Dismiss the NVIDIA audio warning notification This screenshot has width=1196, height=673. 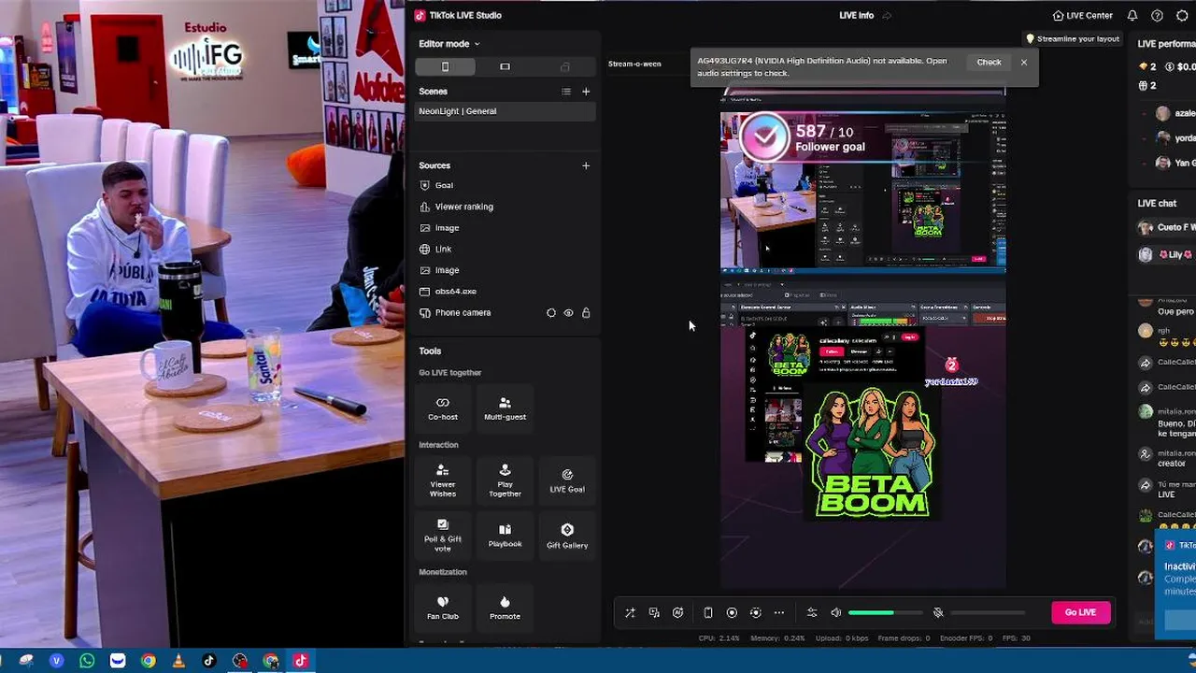pos(1024,63)
